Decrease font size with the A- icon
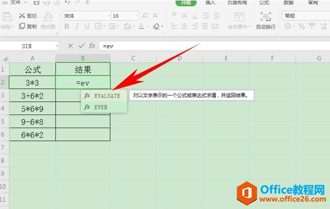 156,16
